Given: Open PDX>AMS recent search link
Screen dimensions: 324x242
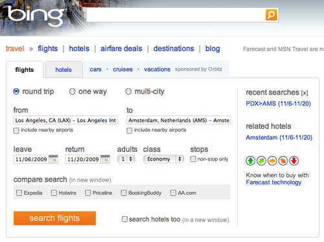Looking at the screenshot, I should [x=278, y=104].
